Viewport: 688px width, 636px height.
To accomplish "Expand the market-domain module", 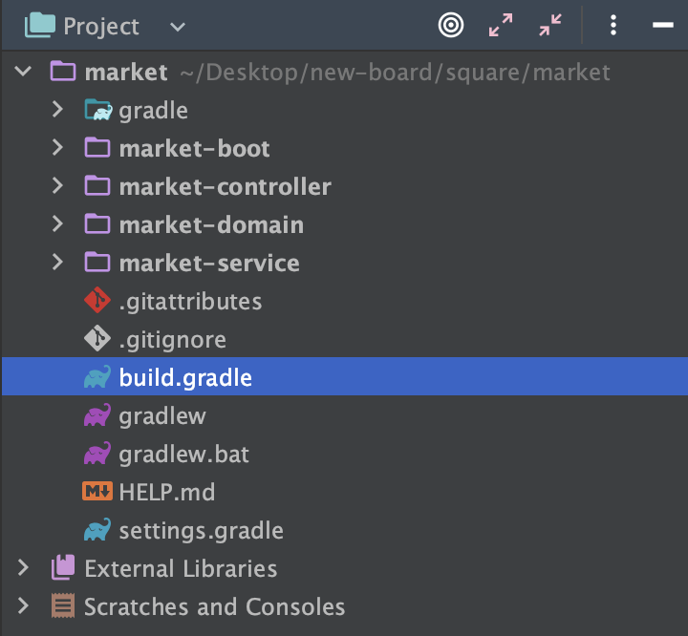I will coord(57,223).
